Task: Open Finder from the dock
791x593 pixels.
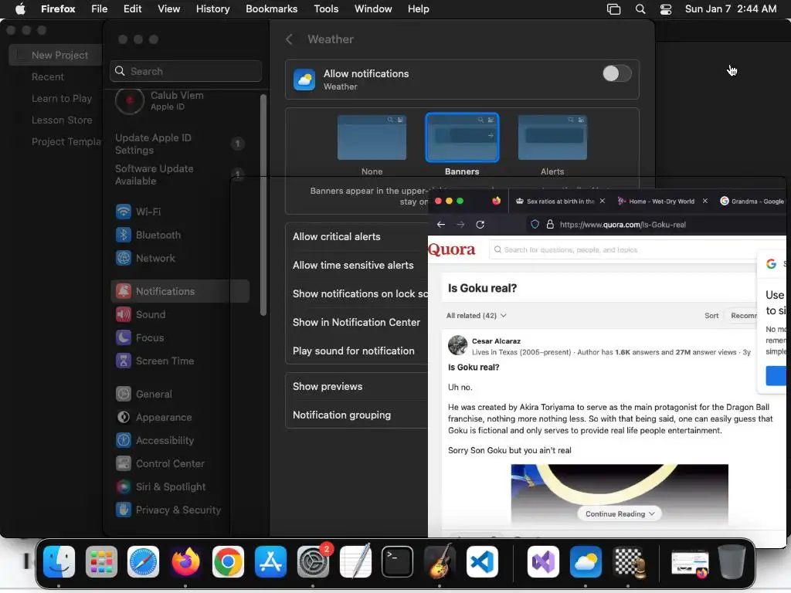Action: point(59,562)
